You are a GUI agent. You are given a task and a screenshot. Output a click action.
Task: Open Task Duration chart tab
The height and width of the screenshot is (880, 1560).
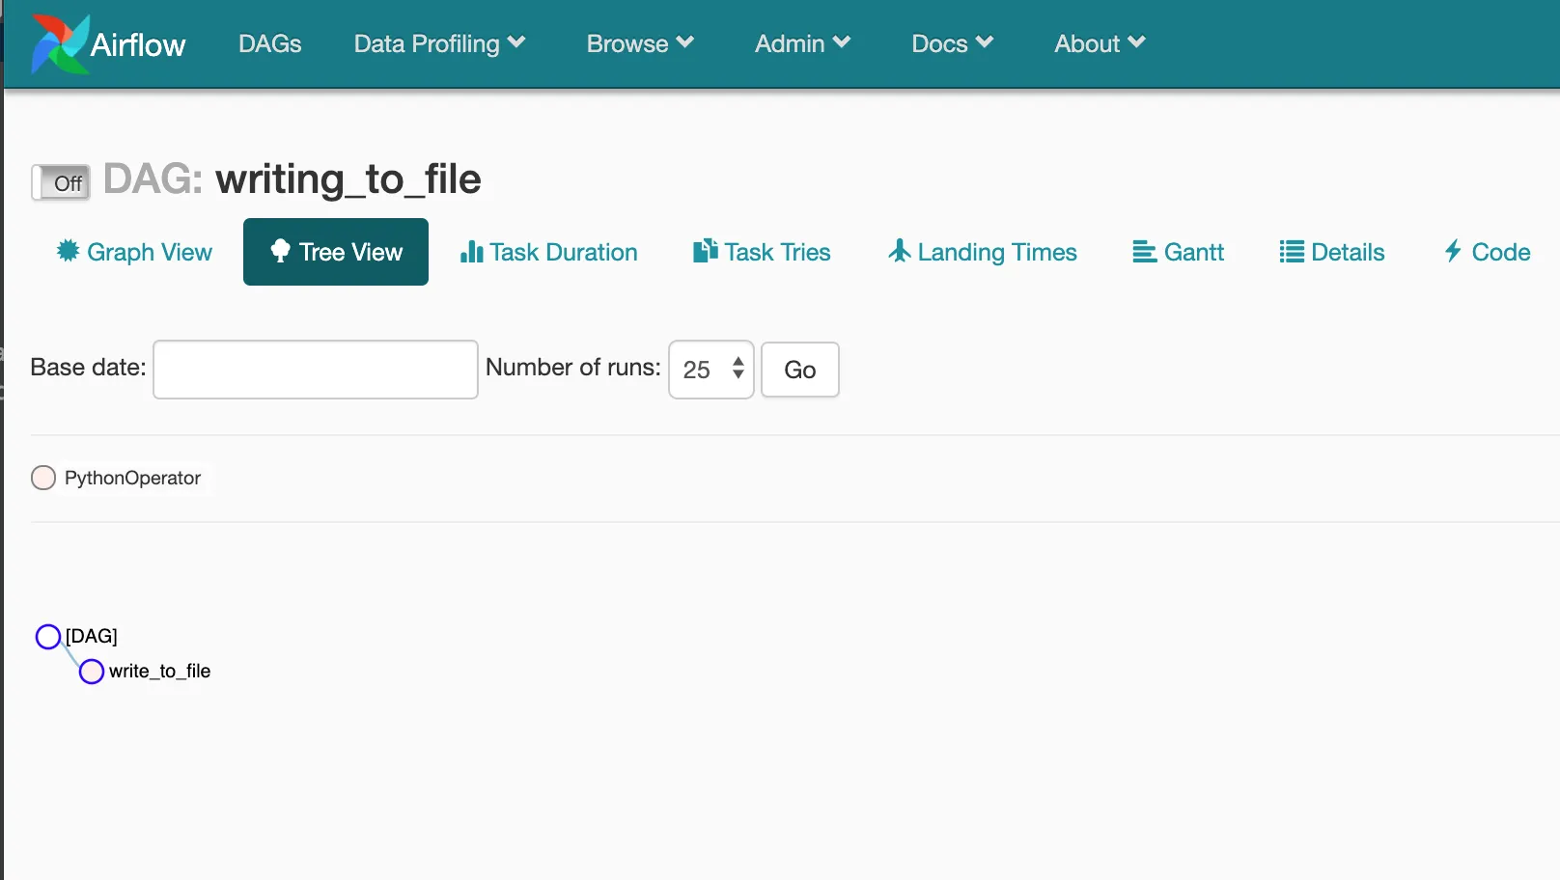click(x=548, y=252)
